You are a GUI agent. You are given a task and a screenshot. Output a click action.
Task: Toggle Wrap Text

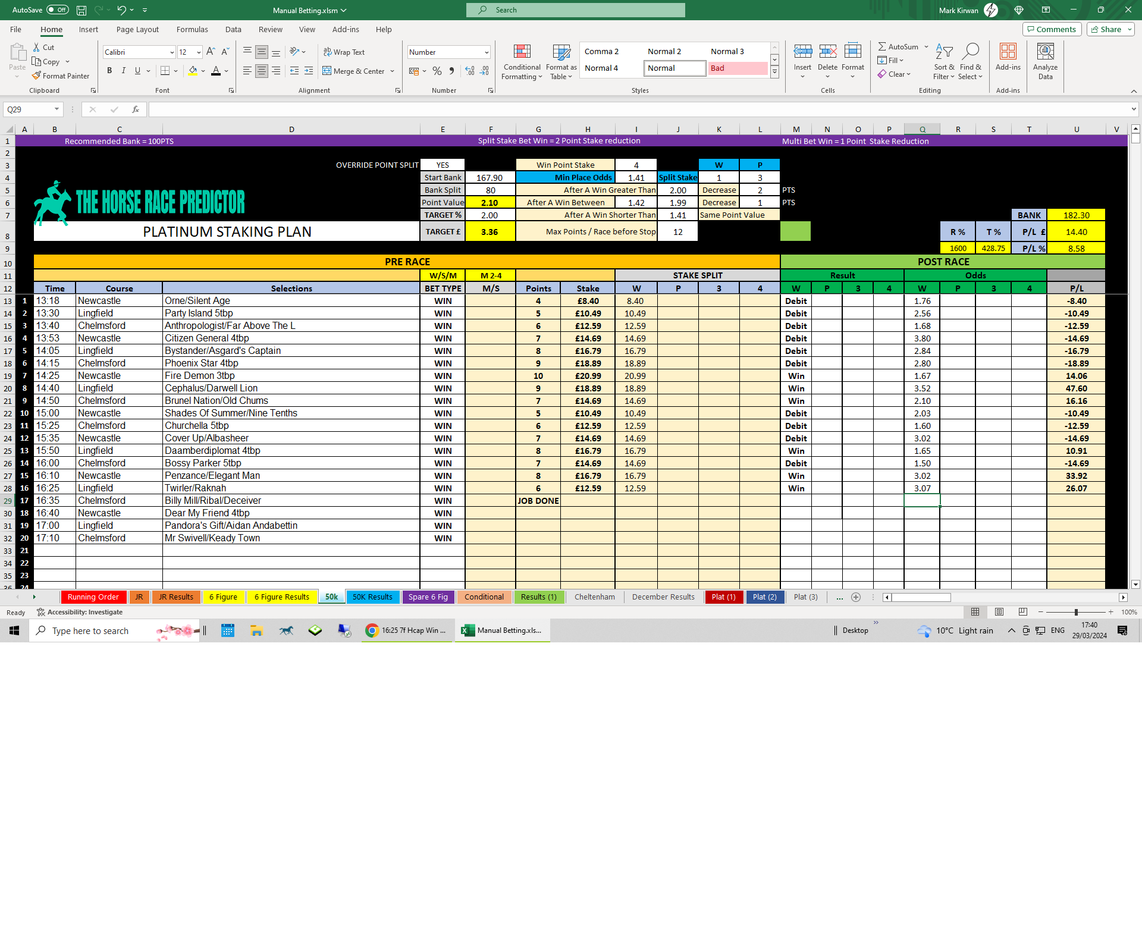344,52
